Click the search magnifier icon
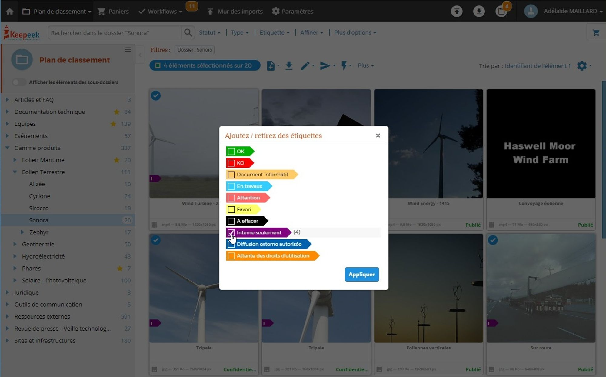606x377 pixels. tap(188, 33)
